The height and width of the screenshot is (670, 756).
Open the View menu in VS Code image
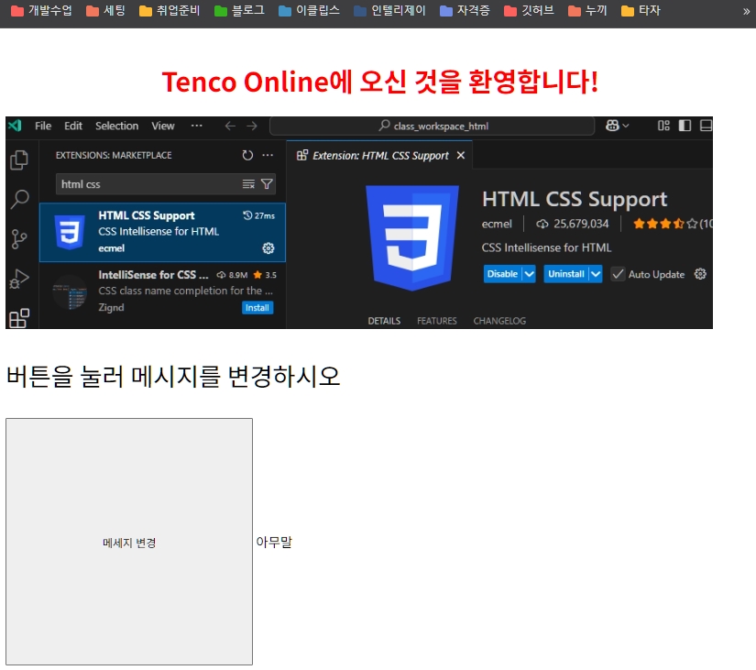(163, 126)
